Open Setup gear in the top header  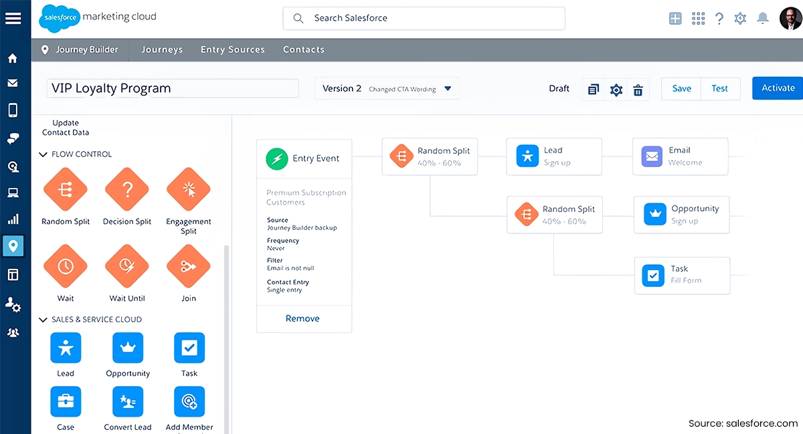pos(740,19)
